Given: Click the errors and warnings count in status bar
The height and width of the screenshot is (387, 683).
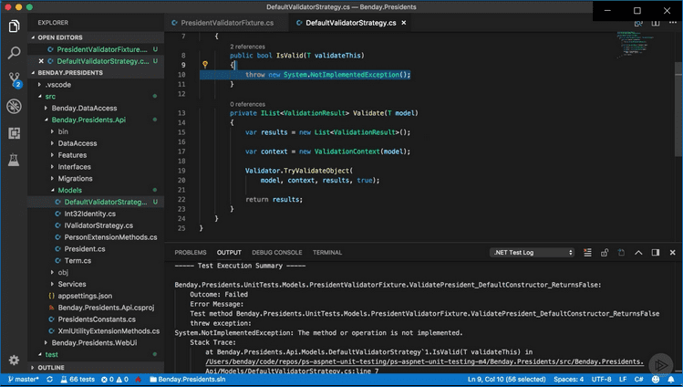Looking at the screenshot, I should tap(115, 379).
